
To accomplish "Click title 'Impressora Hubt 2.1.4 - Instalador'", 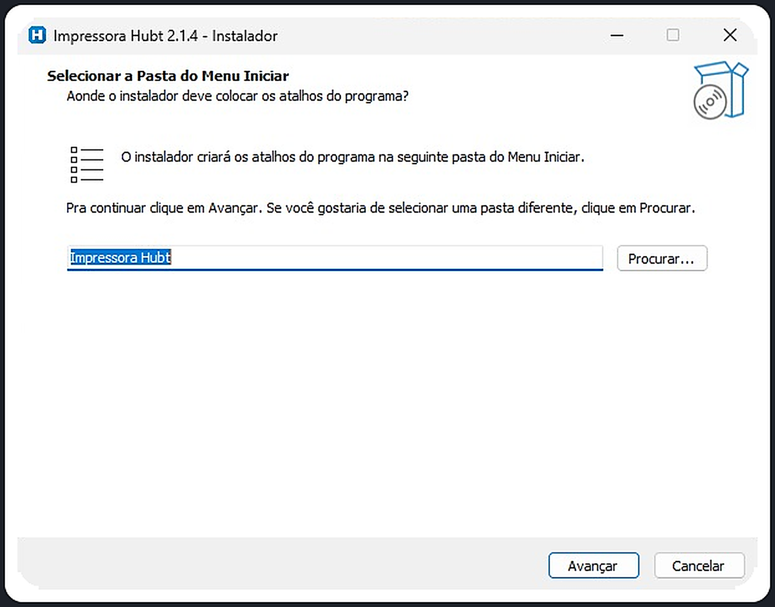I will (165, 36).
